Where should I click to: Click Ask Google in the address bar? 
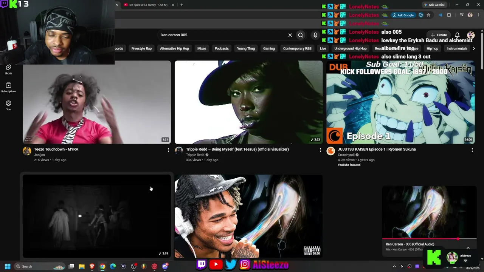(403, 15)
